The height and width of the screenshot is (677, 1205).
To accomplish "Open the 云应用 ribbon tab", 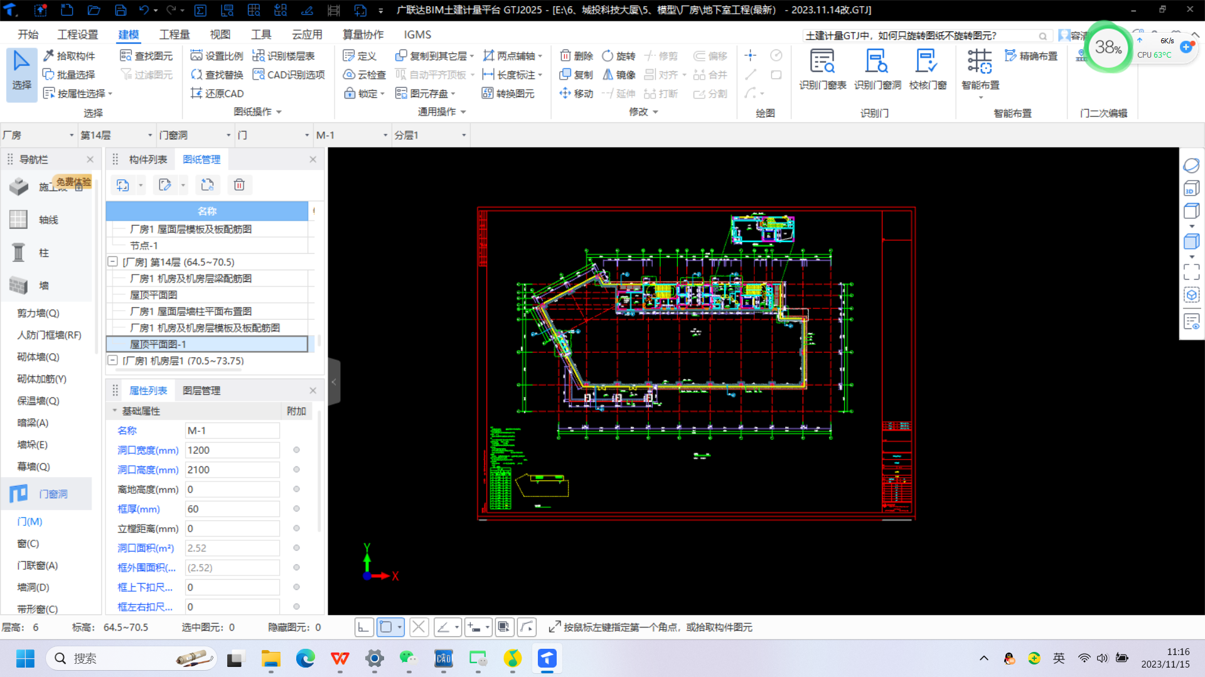I will click(307, 34).
